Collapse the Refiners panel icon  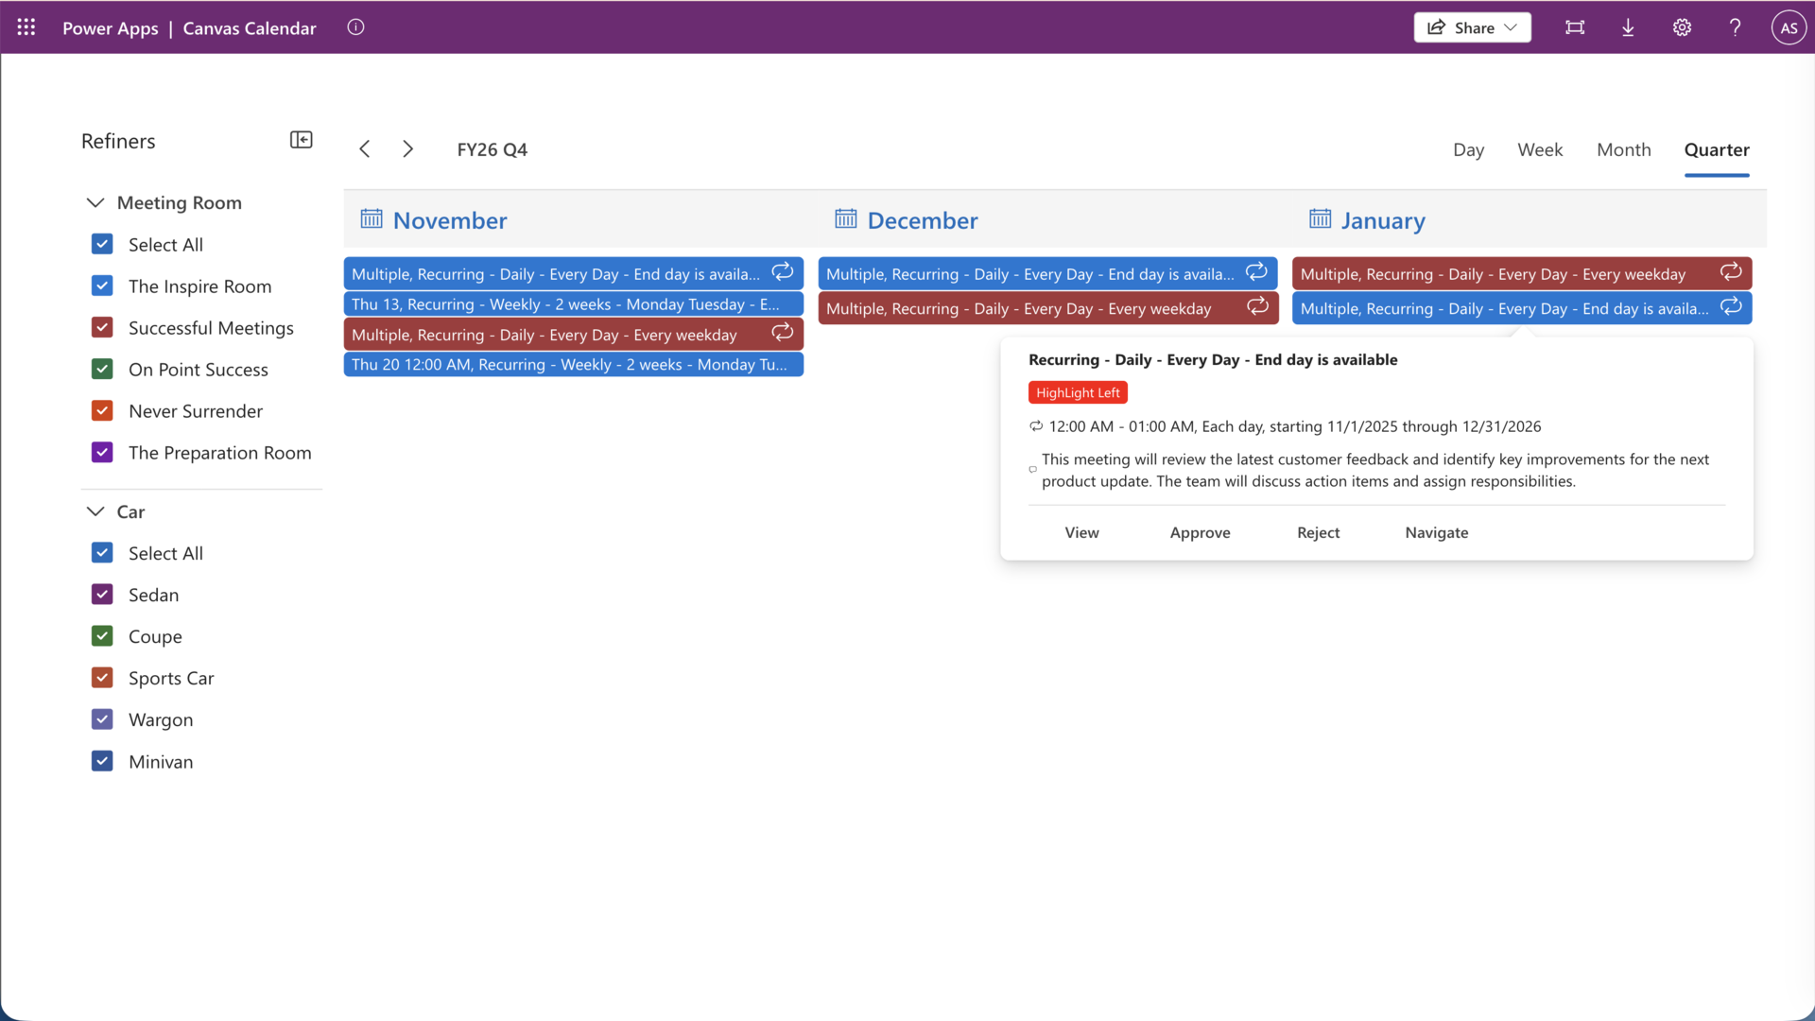[x=301, y=140]
